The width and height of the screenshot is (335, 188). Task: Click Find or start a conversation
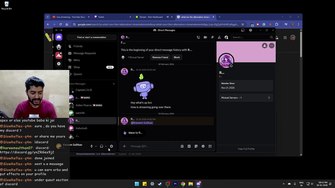point(92,37)
